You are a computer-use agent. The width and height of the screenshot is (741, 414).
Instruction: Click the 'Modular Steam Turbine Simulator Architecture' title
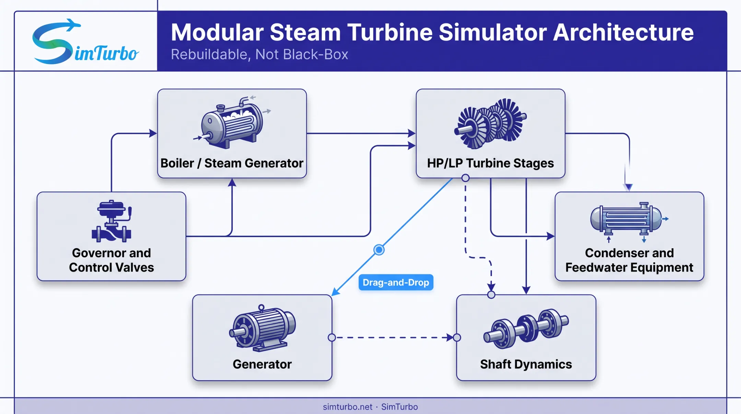tap(432, 32)
